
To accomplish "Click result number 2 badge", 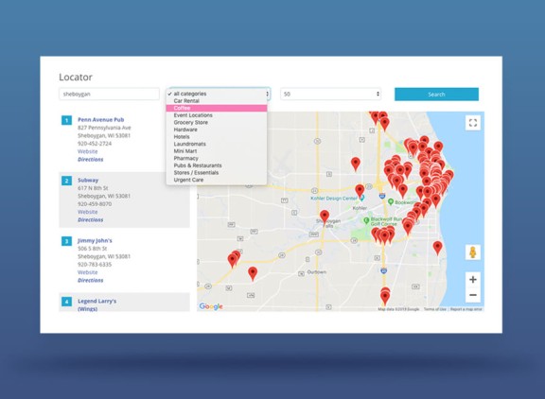I will click(66, 181).
